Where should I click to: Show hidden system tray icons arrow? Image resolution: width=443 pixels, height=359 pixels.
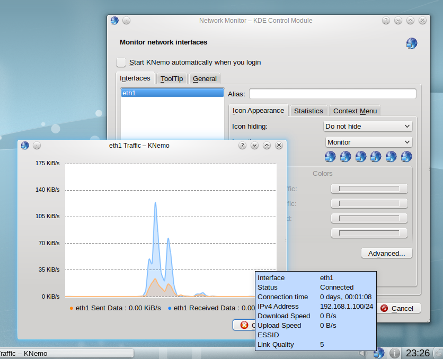[x=362, y=353]
